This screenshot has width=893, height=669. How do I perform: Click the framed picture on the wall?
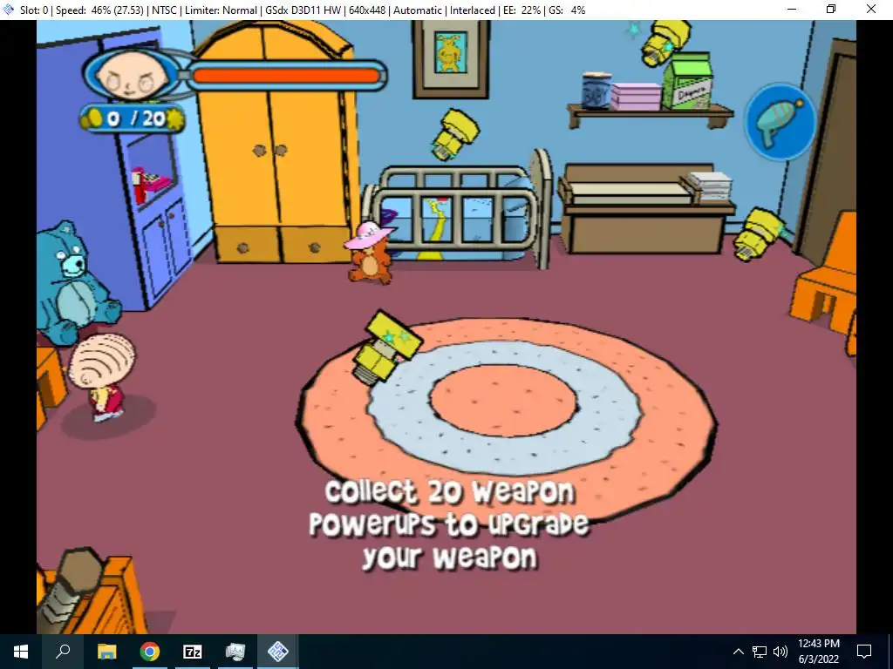[x=451, y=59]
